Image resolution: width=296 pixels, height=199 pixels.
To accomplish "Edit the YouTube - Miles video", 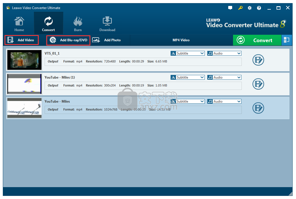I will tap(258, 108).
